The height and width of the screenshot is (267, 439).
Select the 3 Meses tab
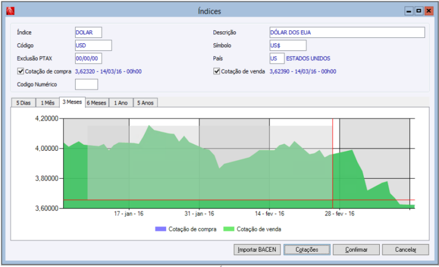tap(72, 102)
